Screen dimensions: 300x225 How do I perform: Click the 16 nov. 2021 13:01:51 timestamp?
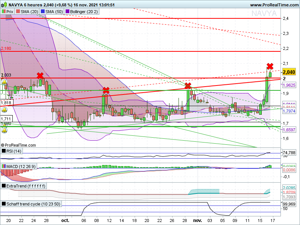coord(94,5)
